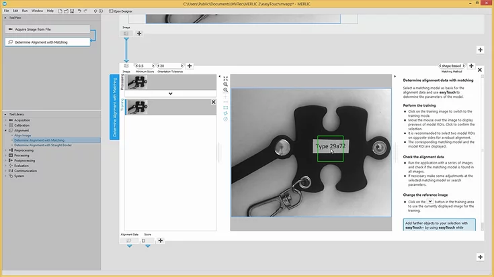Click the zoom in magnifier icon
494x277 pixels.
(225, 84)
